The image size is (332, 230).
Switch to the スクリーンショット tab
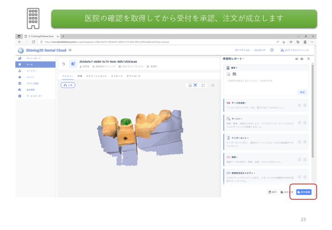96,76
